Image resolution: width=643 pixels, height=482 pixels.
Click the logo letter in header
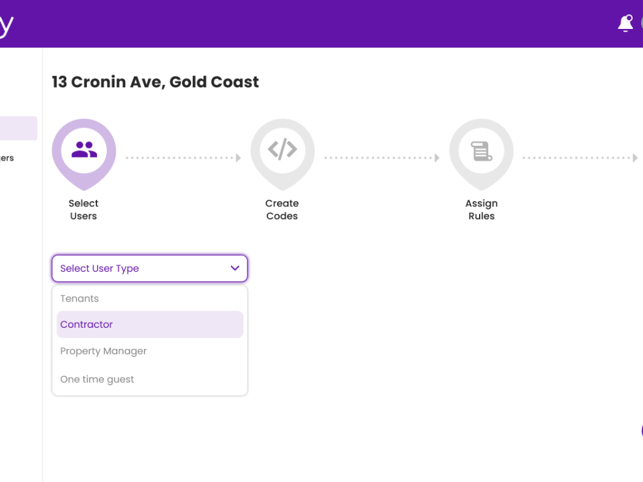point(6,26)
